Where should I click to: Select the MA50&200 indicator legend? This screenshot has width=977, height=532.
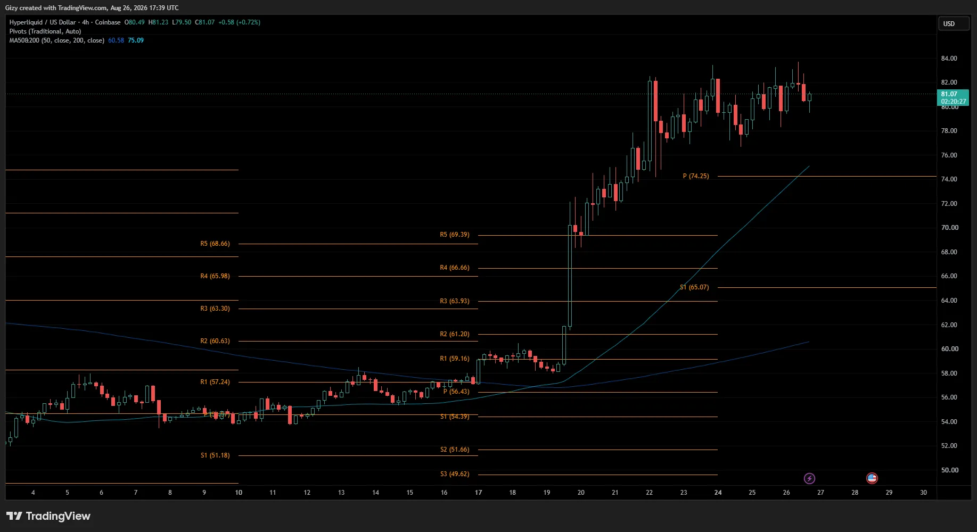tap(56, 40)
